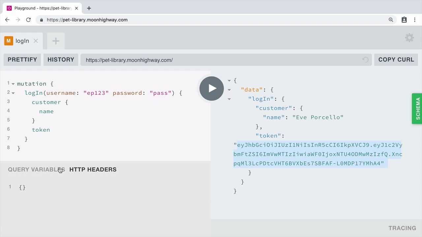Viewport: 422px width, 237px height.
Task: Open Playground settings gear icon
Action: point(409,38)
